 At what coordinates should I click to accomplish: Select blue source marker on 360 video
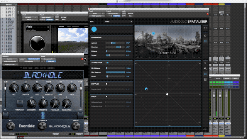point(153,33)
